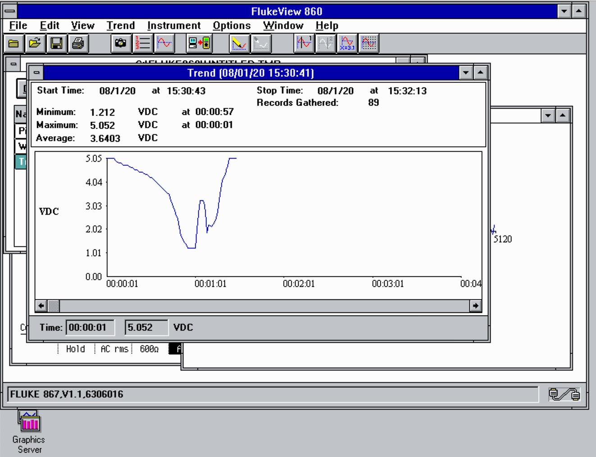This screenshot has height=457, width=596.
Task: Click the Trend window title bar
Action: 250,72
